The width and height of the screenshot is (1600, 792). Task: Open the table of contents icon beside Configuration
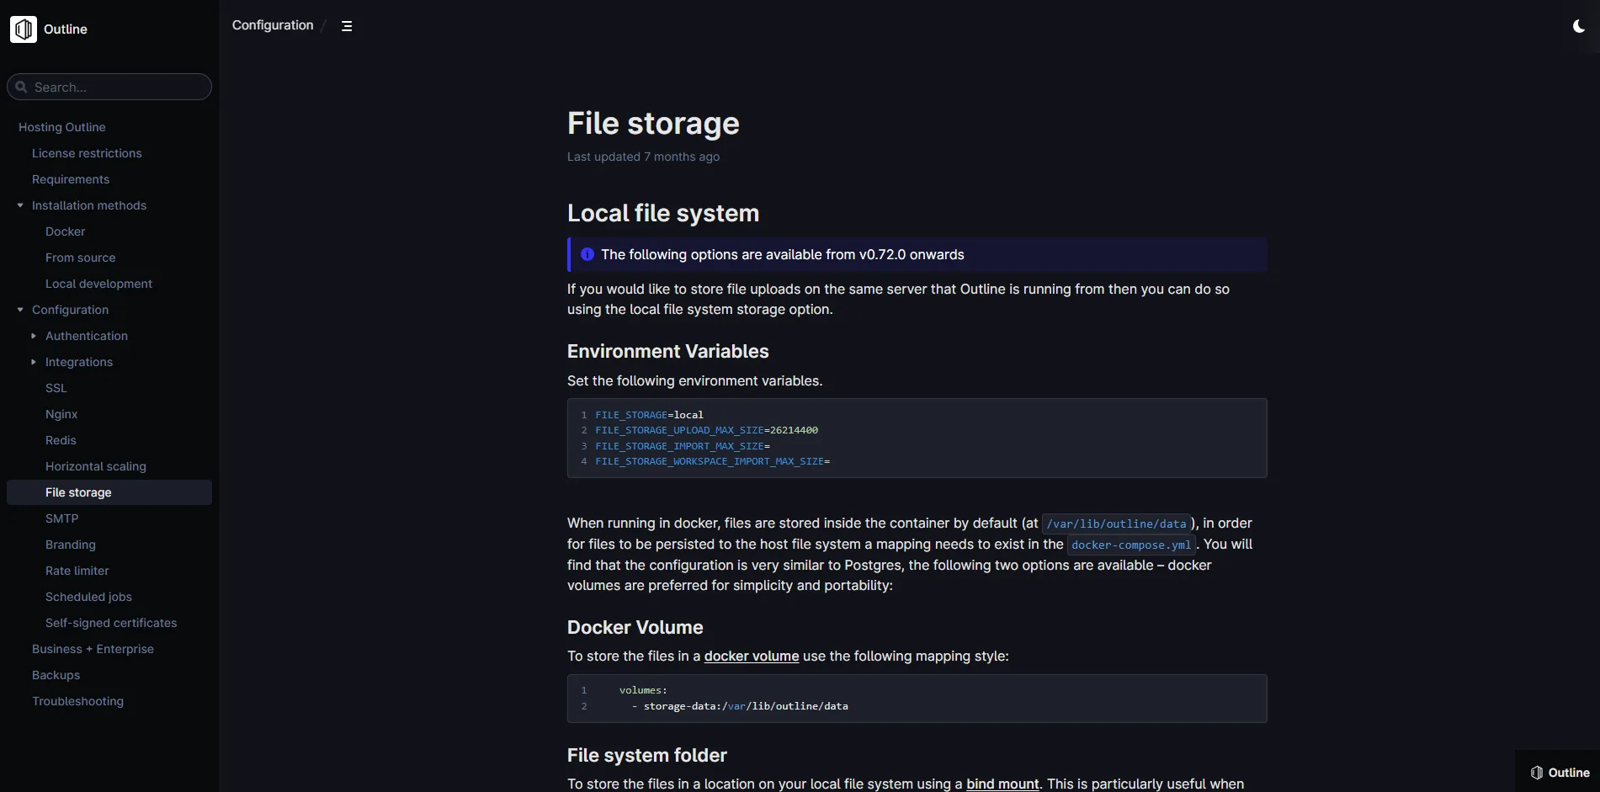pyautogui.click(x=347, y=26)
